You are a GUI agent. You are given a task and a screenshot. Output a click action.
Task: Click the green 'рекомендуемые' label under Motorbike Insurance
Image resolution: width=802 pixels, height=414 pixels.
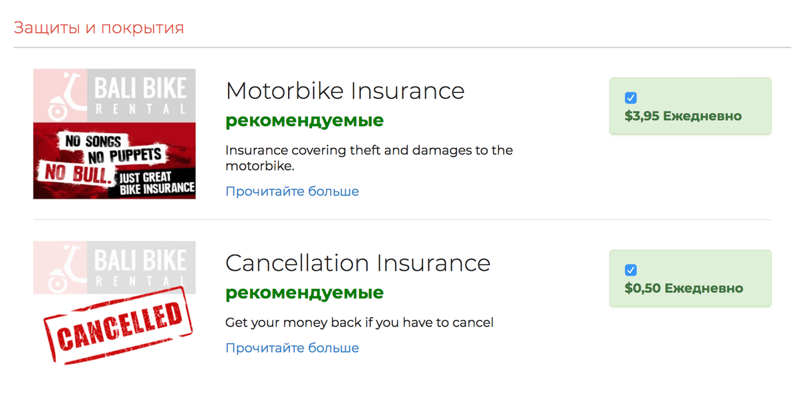(304, 120)
